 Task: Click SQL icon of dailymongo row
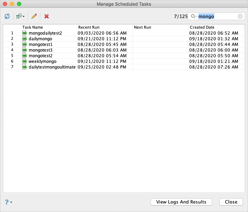tap(24, 39)
